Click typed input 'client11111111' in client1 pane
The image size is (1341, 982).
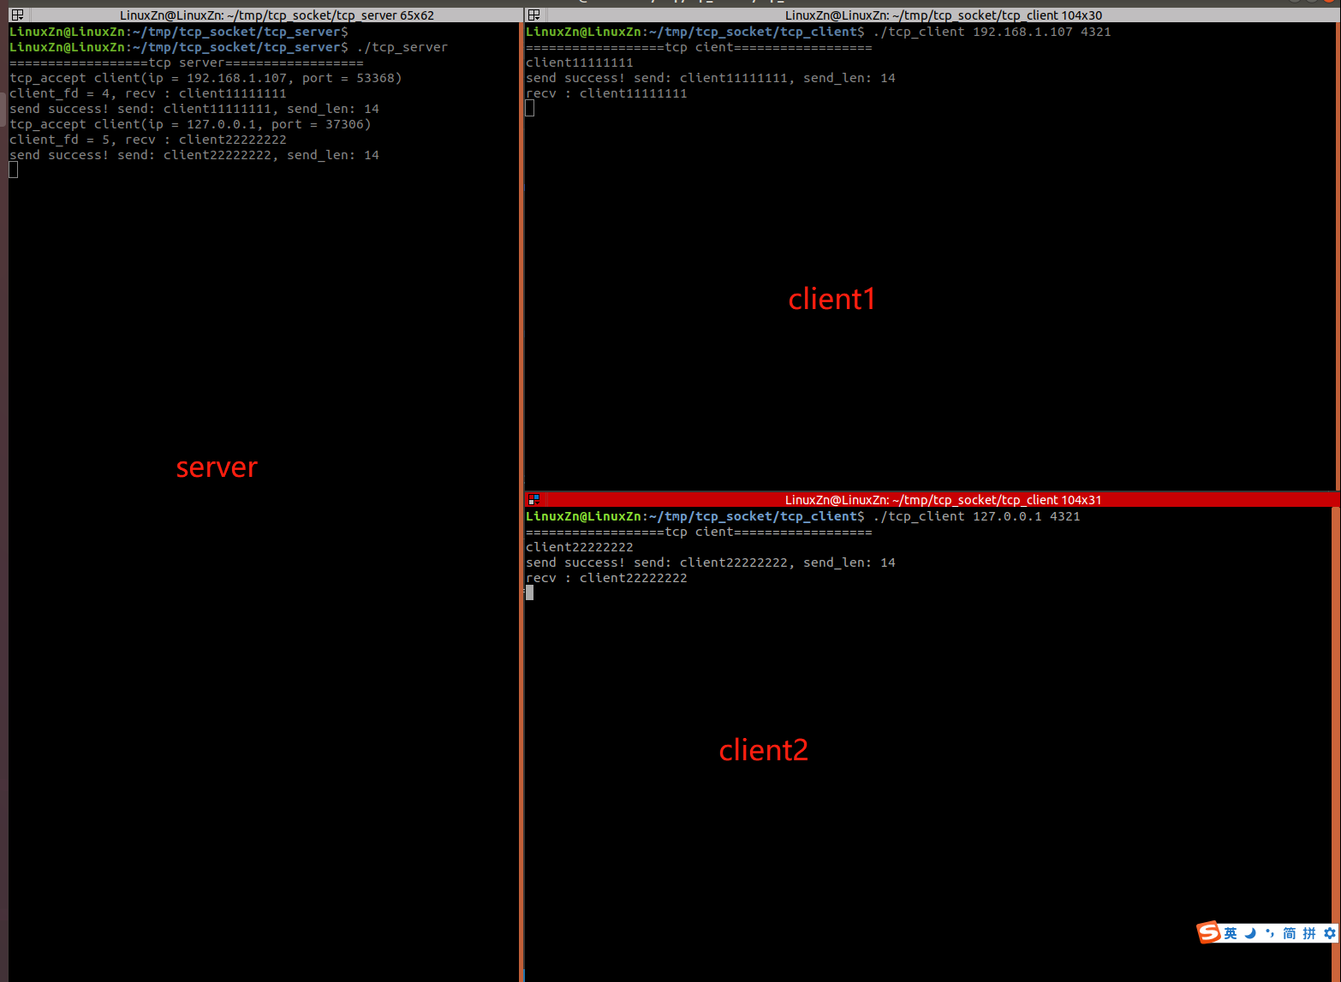coord(580,62)
